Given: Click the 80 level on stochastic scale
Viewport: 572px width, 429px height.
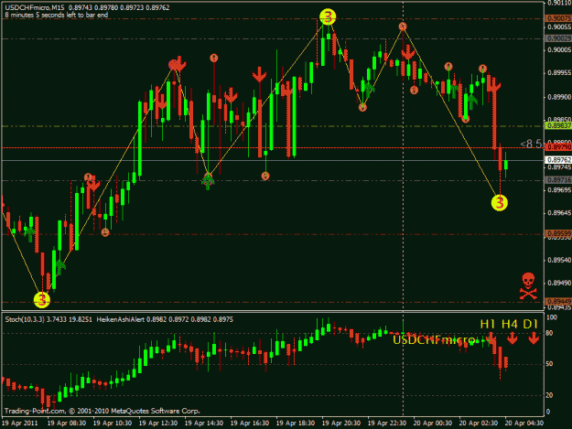Looking at the screenshot, I should (x=551, y=333).
